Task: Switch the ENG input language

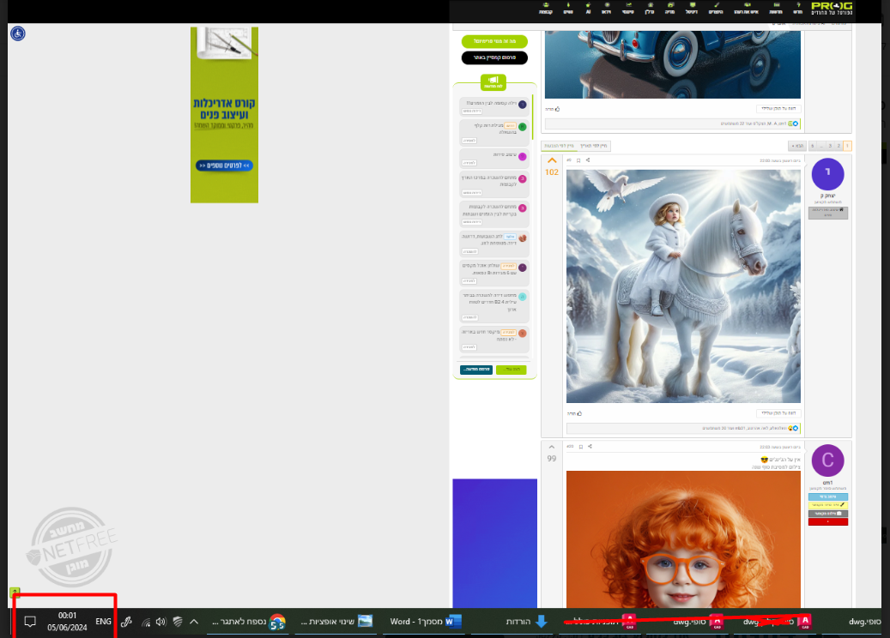Action: 103,622
